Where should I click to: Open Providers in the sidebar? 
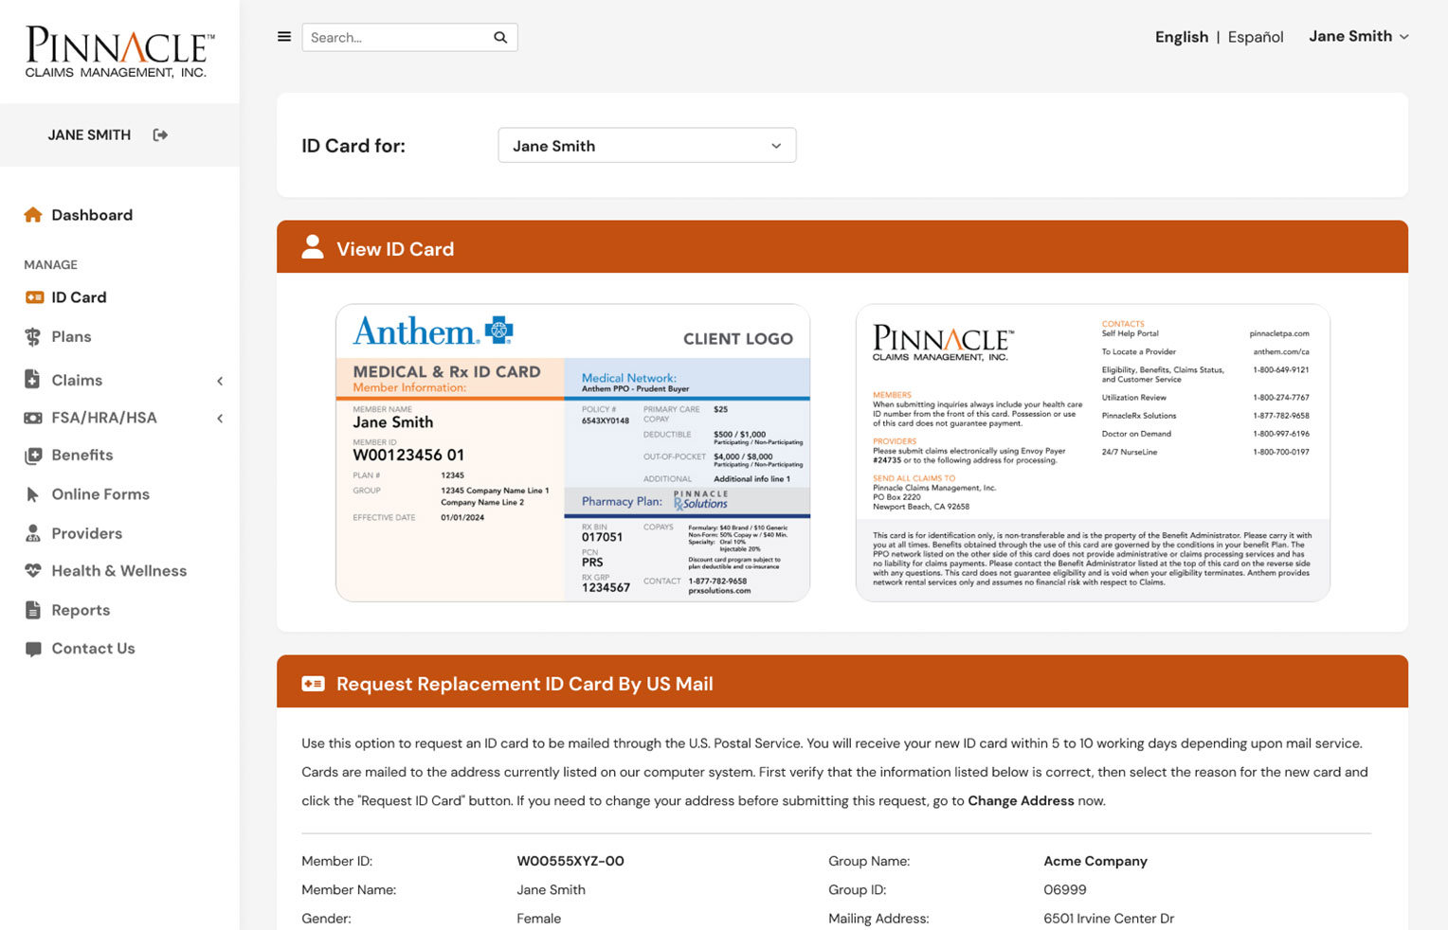(x=87, y=533)
